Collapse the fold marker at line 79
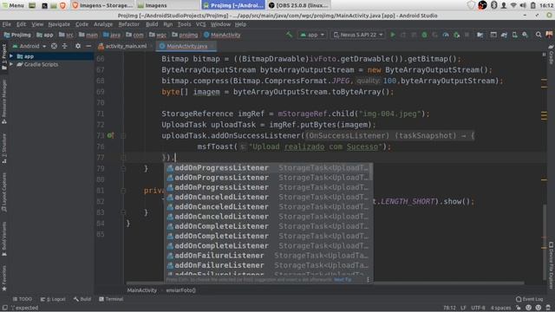The height and width of the screenshot is (312, 555). click(123, 169)
